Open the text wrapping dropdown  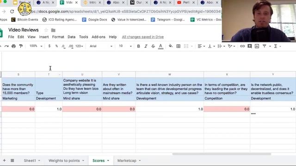pyautogui.click(x=221, y=46)
